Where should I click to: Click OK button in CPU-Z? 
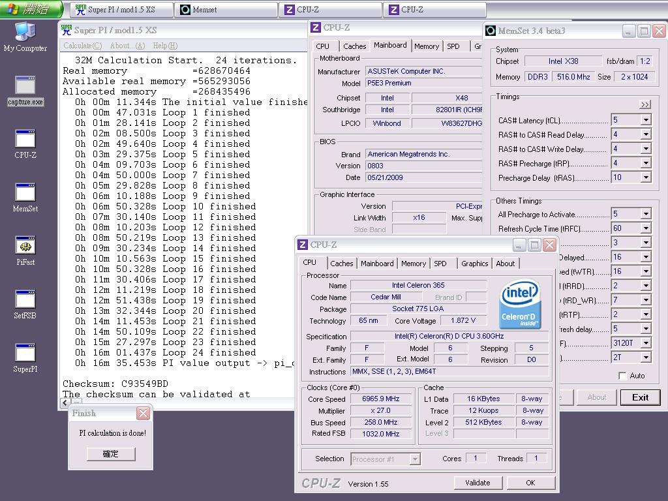point(530,483)
